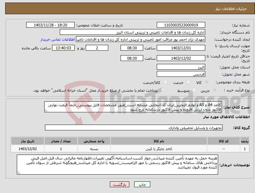Click the response deadline date 1403/12/01
The image size is (255, 193).
click(x=181, y=48)
